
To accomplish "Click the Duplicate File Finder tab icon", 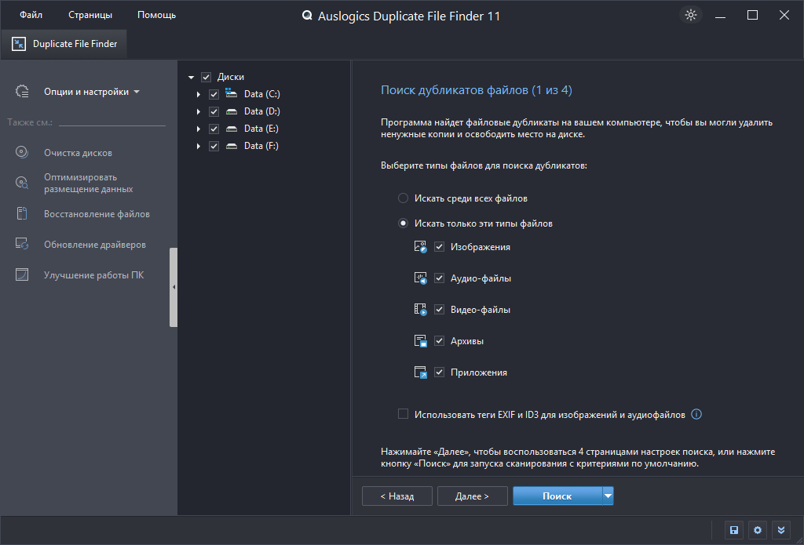I will pos(19,44).
